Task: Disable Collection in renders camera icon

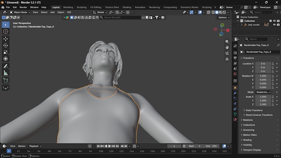Action: (x=278, y=21)
